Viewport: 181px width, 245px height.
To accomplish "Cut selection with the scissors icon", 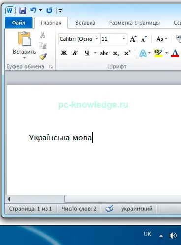I will click(42, 35).
